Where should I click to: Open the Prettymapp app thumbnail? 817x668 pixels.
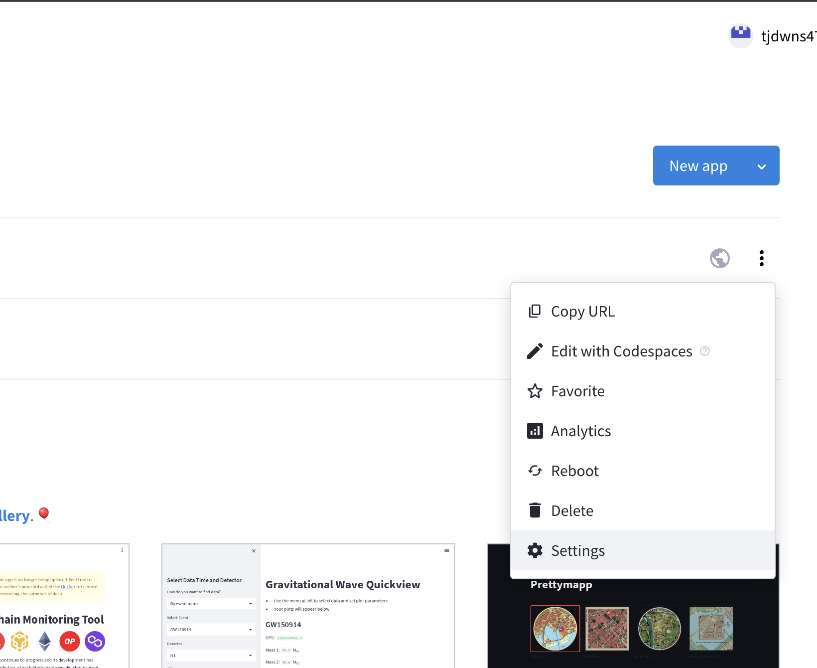(x=633, y=623)
